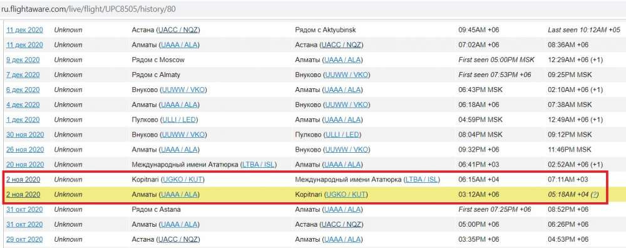This screenshot has height=248, width=626.
Task: Open the 30 ноя 2020 flight date link
Action: [x=25, y=135]
